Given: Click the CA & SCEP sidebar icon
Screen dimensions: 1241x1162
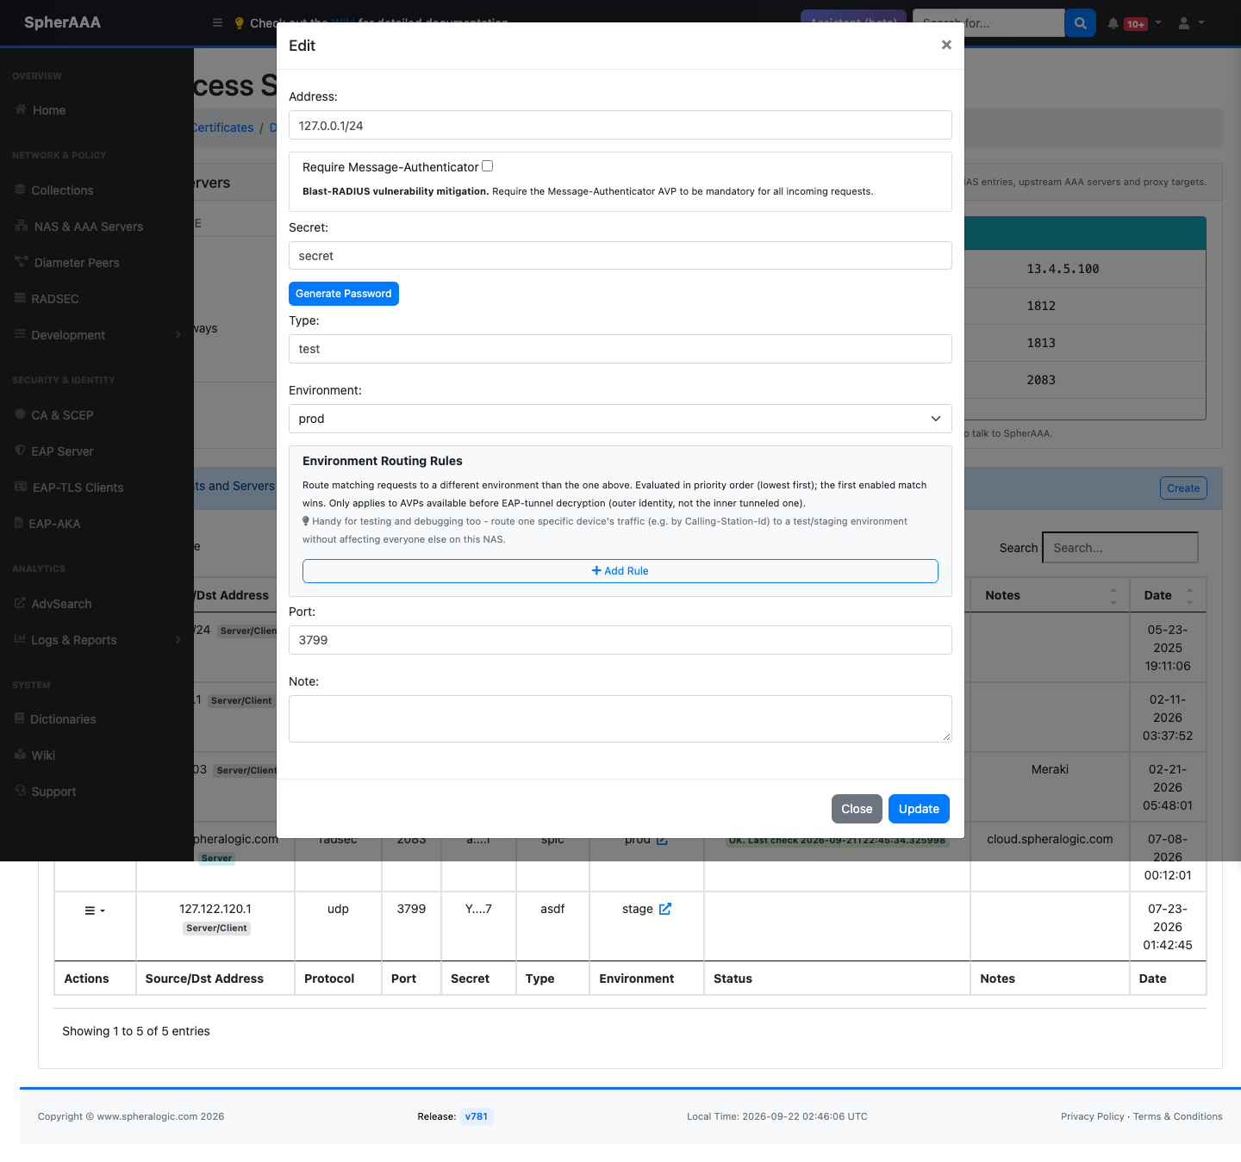Looking at the screenshot, I should point(20,414).
